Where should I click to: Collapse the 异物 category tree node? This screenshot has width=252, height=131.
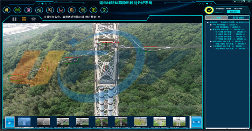click(x=211, y=25)
